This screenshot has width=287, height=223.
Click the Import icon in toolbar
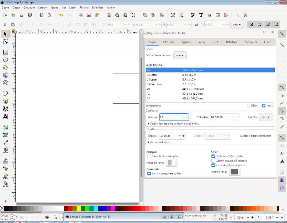click(41, 15)
